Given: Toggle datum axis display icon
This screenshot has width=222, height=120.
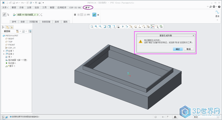Looking at the screenshot, I should 140,27.
